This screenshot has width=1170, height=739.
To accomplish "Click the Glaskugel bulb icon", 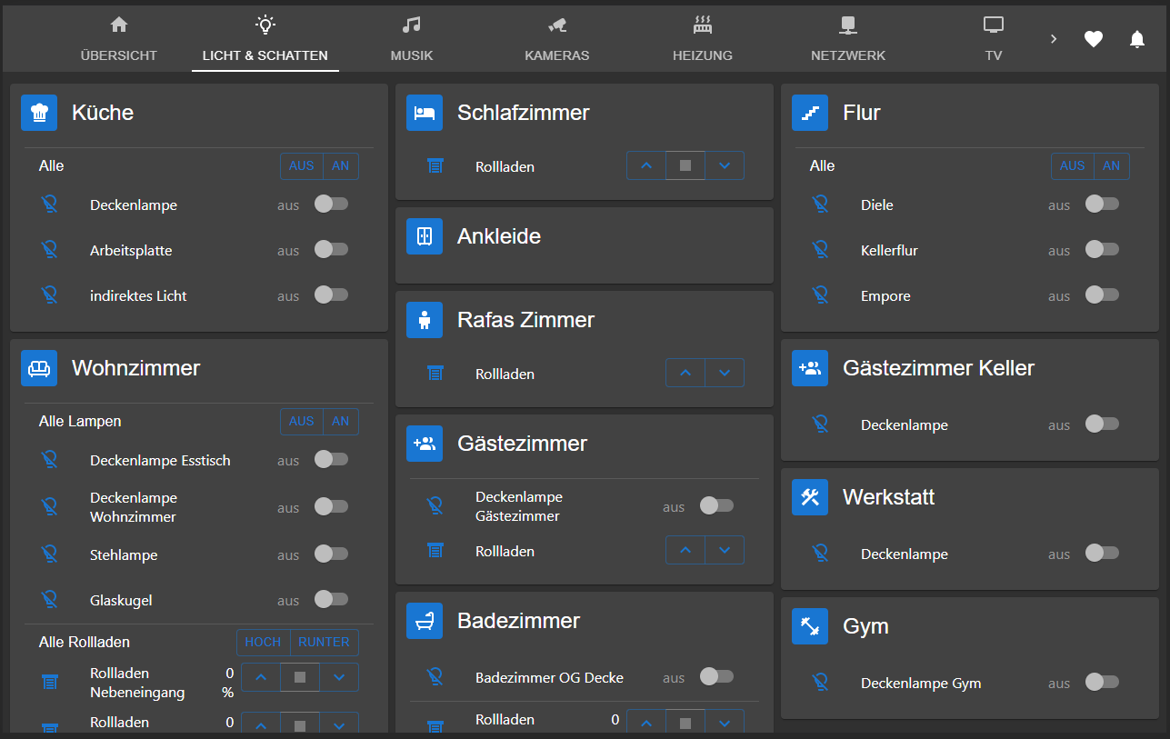I will [50, 600].
